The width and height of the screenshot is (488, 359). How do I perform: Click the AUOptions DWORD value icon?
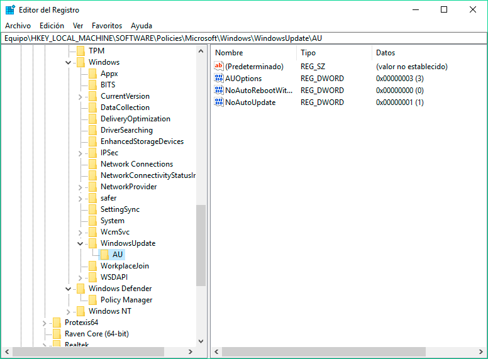[219, 78]
